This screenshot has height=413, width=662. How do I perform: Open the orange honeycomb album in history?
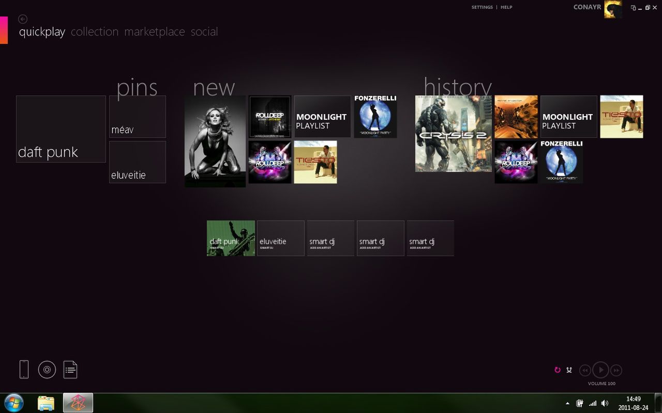[516, 117]
